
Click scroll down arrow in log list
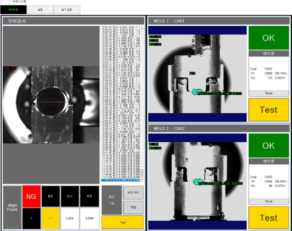pyautogui.click(x=142, y=180)
